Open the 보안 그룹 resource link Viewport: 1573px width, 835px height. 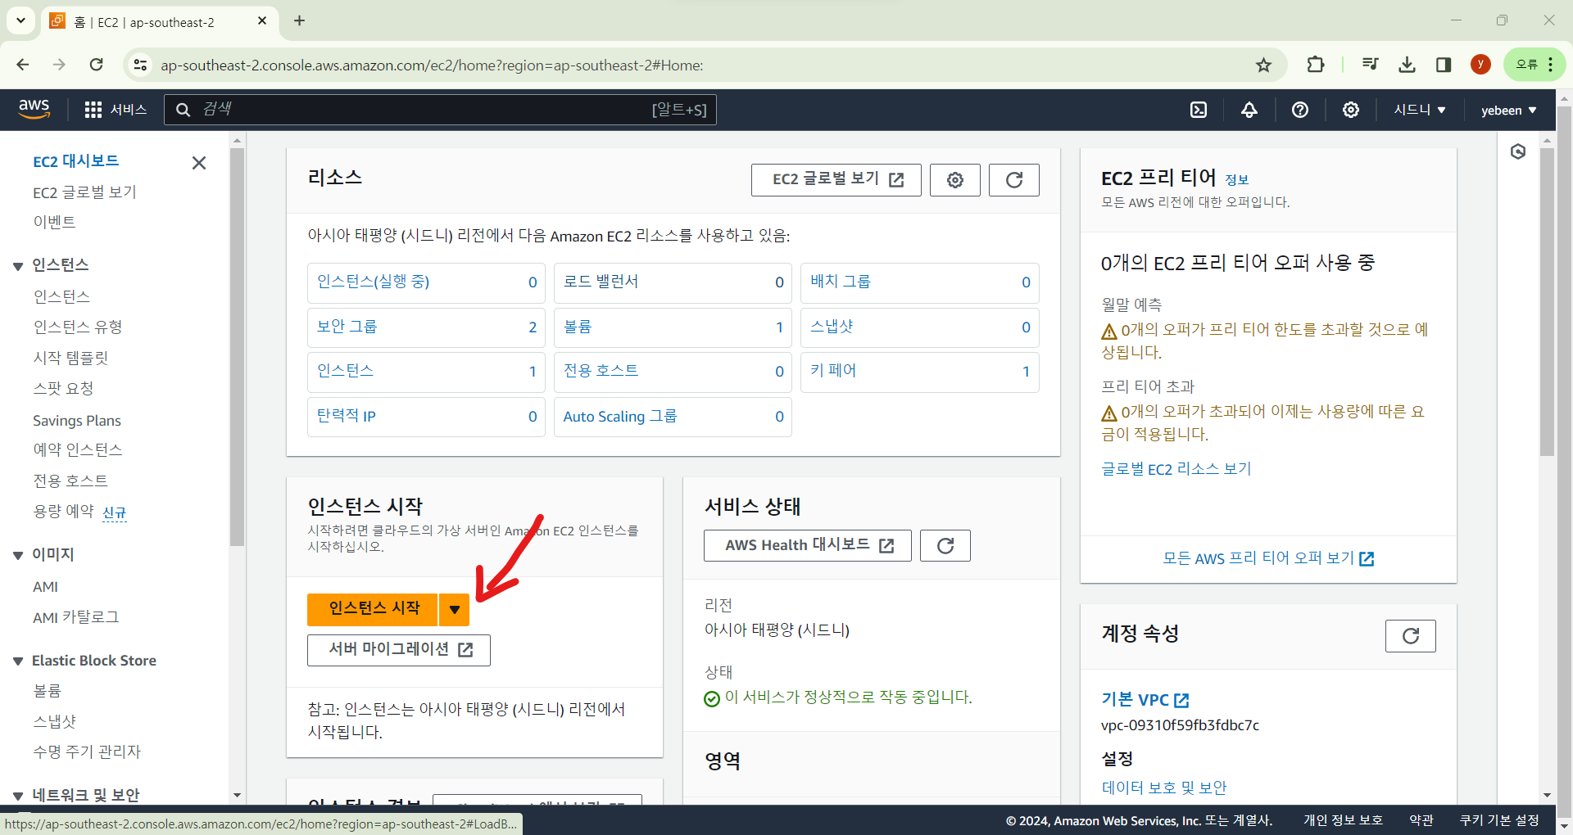pyautogui.click(x=347, y=327)
